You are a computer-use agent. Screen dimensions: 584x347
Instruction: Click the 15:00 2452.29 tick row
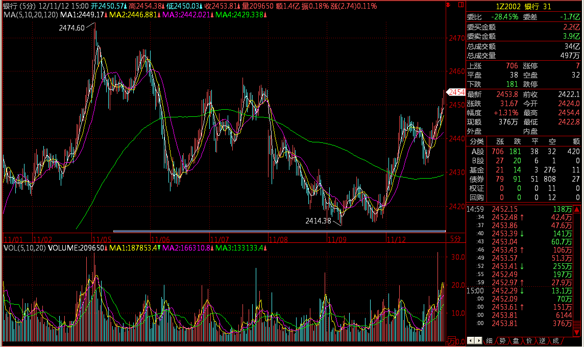520,291
